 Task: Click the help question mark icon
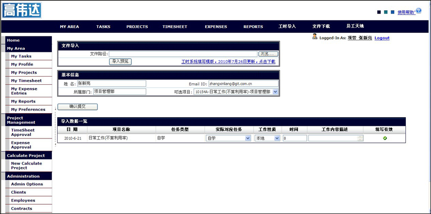418,11
